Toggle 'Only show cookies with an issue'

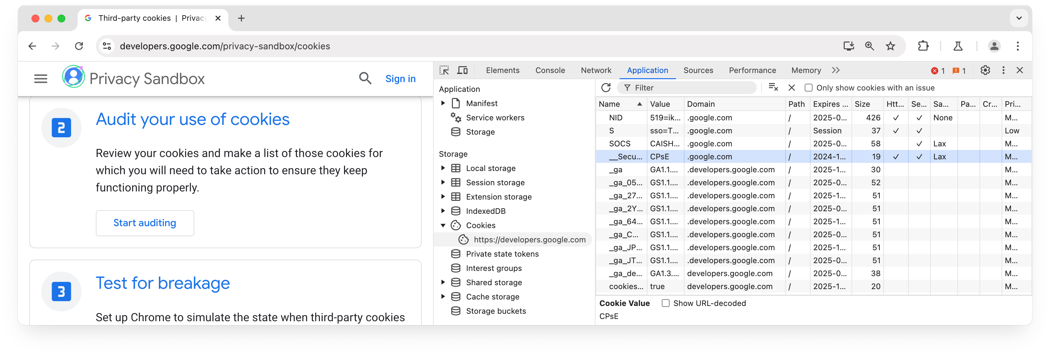click(x=808, y=88)
